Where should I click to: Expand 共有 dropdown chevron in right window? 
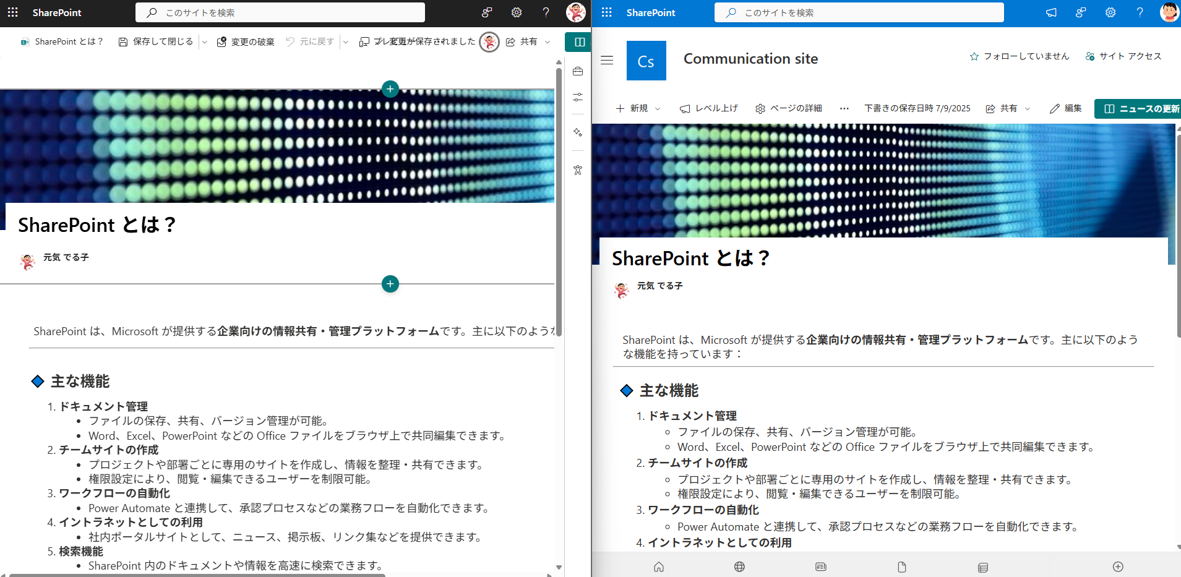coord(1028,108)
